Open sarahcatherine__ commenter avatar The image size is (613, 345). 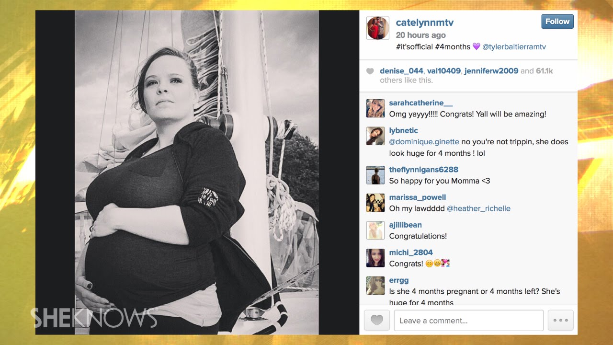coord(375,108)
